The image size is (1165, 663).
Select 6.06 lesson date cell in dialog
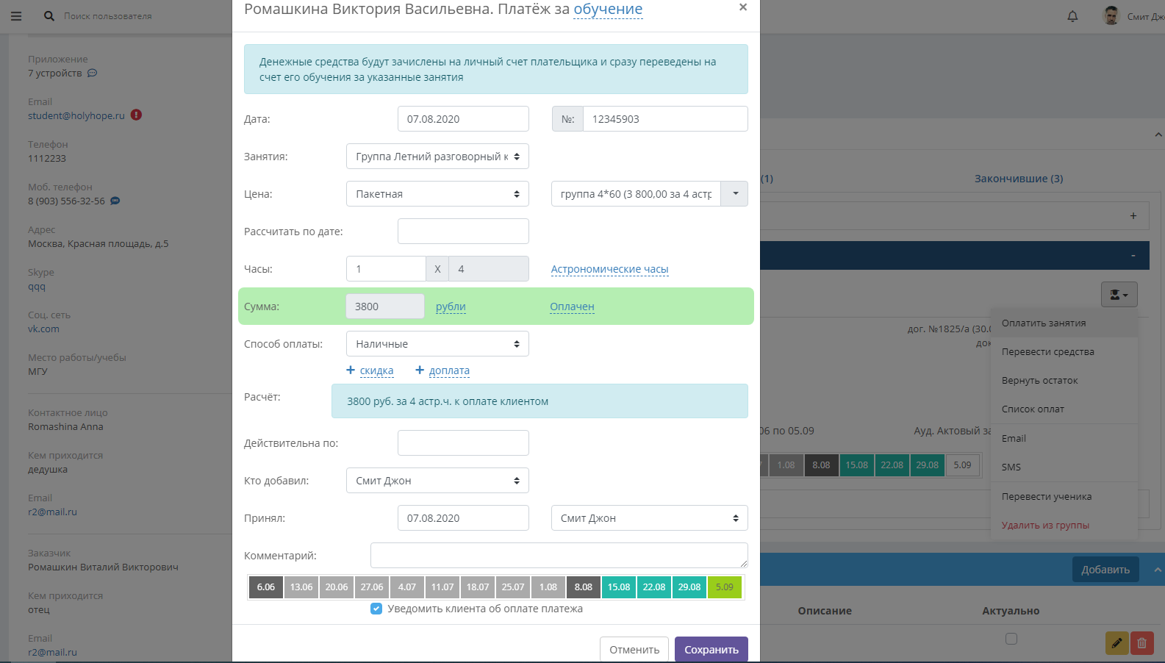(x=266, y=587)
